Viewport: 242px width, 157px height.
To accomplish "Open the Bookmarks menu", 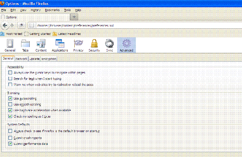I will pos(52,10).
